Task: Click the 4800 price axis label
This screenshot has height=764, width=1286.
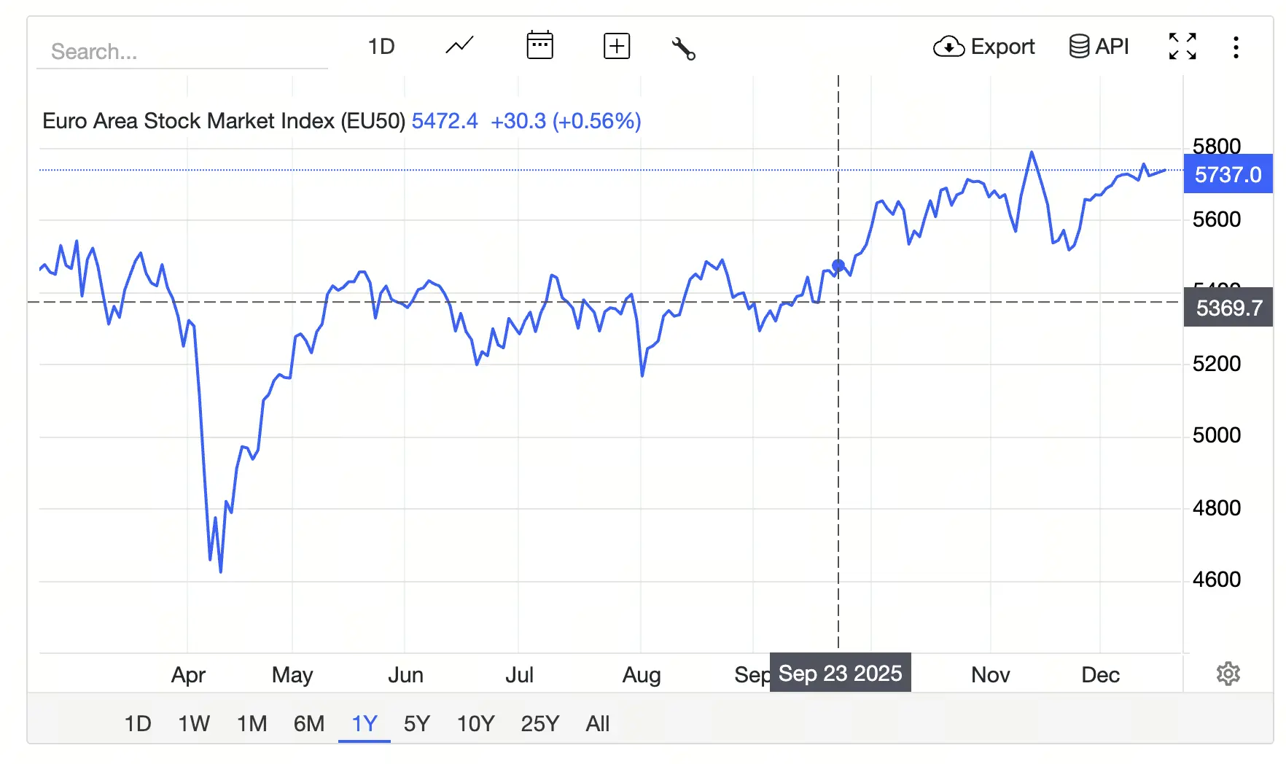Action: [1216, 508]
